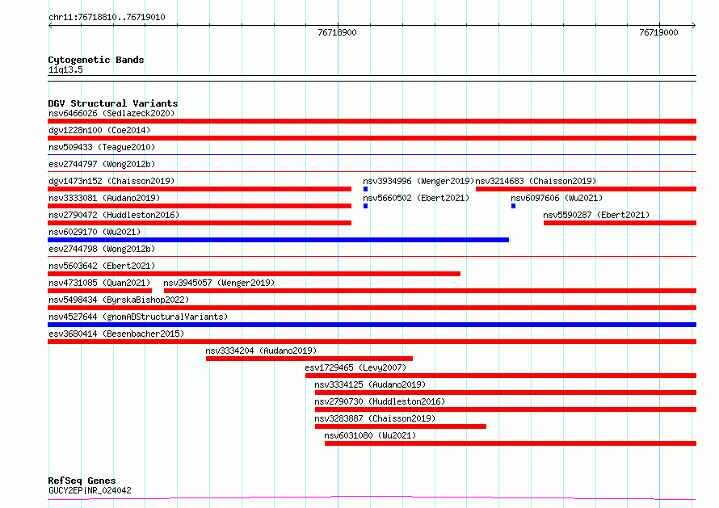Open the nsv509433 (Teague2010) variant

pyautogui.click(x=102, y=147)
